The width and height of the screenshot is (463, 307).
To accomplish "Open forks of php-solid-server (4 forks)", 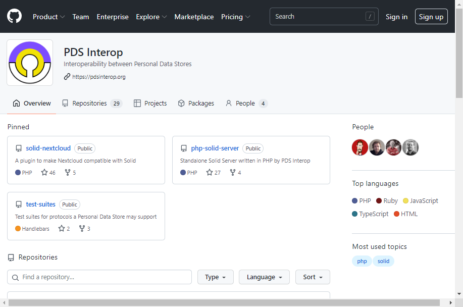I will [x=235, y=172].
